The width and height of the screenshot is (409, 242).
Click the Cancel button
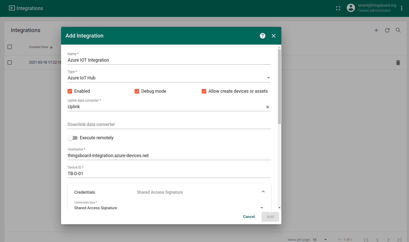(249, 217)
